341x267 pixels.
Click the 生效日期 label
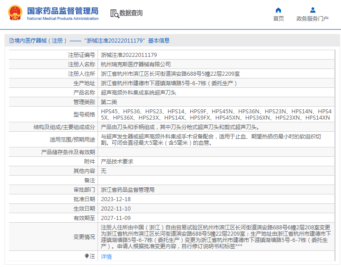[x=84, y=209]
